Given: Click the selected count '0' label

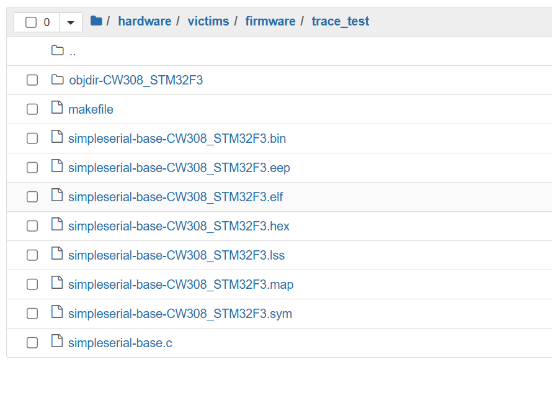Looking at the screenshot, I should (x=47, y=22).
